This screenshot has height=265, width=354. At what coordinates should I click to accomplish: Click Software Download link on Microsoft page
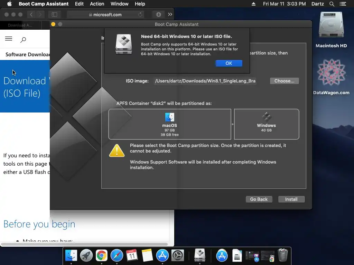coord(27,55)
